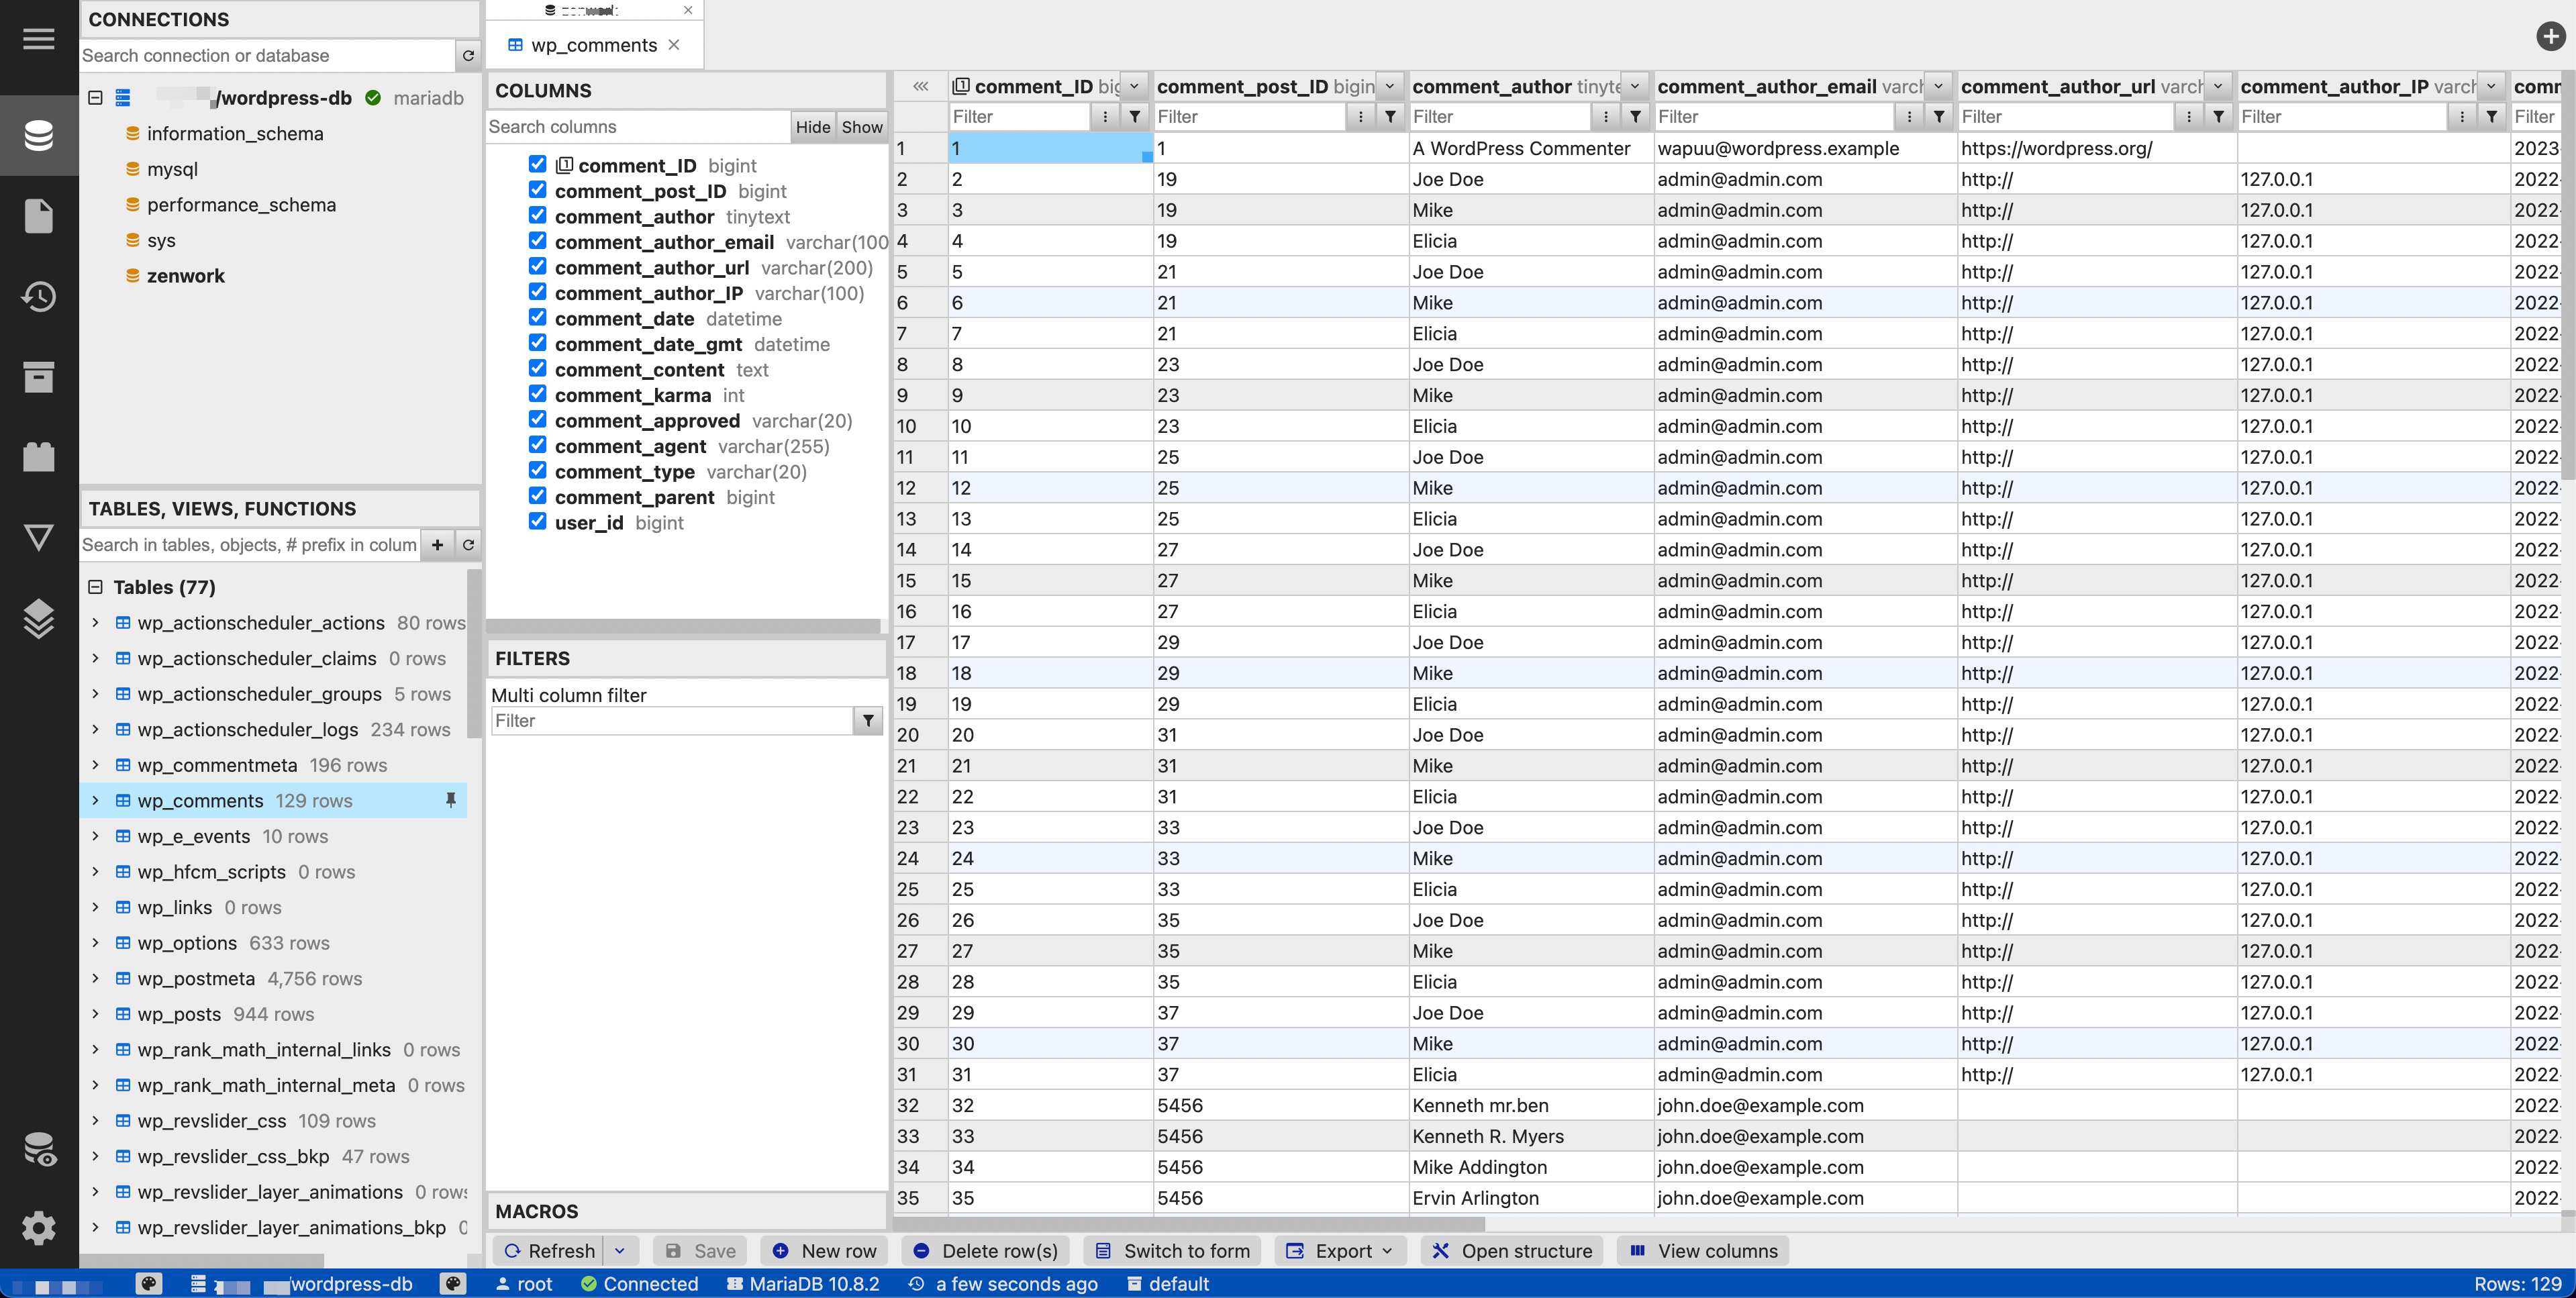Open the hamburger menu
This screenshot has width=2576, height=1298.
[39, 39]
